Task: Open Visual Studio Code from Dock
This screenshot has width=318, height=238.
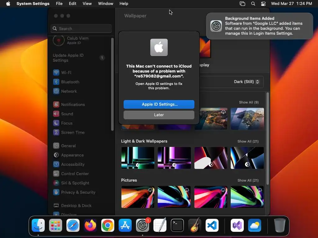Action: (x=212, y=225)
